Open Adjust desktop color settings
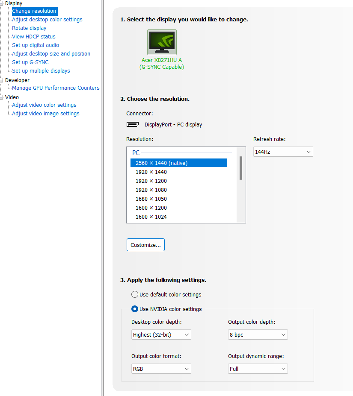 click(x=47, y=20)
